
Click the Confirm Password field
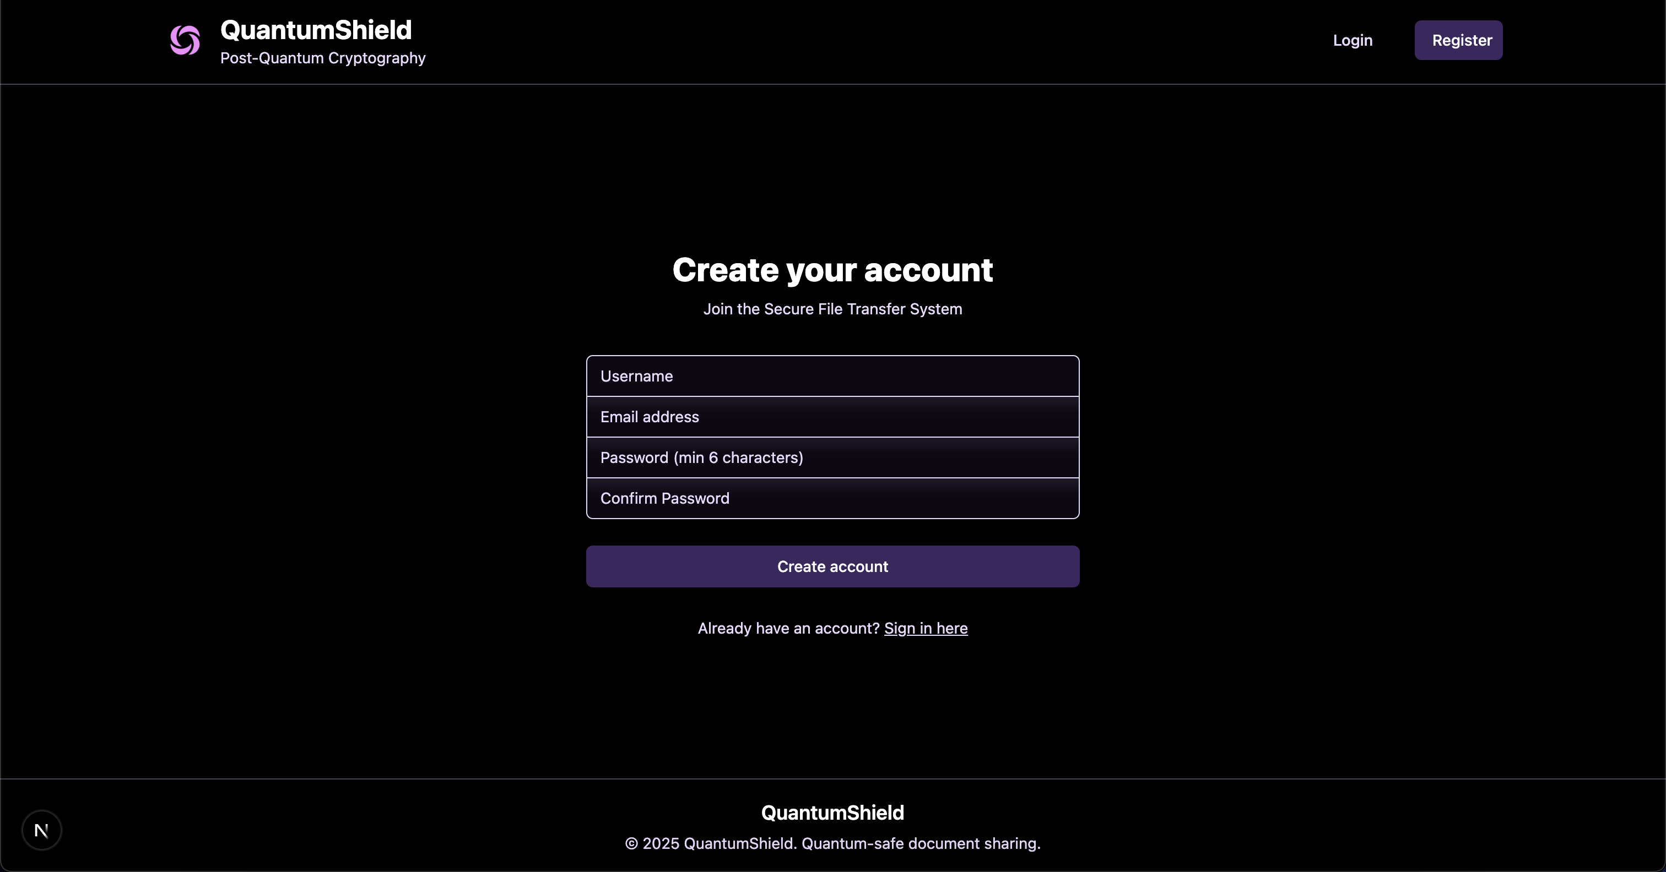pyautogui.click(x=832, y=498)
